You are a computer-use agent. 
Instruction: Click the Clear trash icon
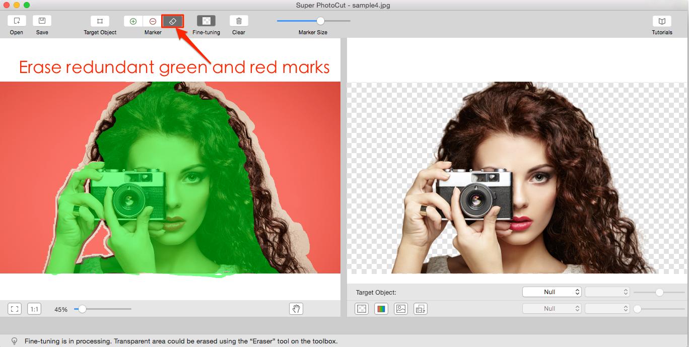click(x=239, y=21)
